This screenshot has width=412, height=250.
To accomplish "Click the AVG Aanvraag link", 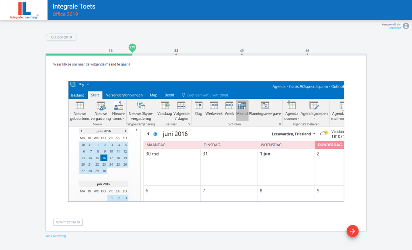I will coord(56,236).
